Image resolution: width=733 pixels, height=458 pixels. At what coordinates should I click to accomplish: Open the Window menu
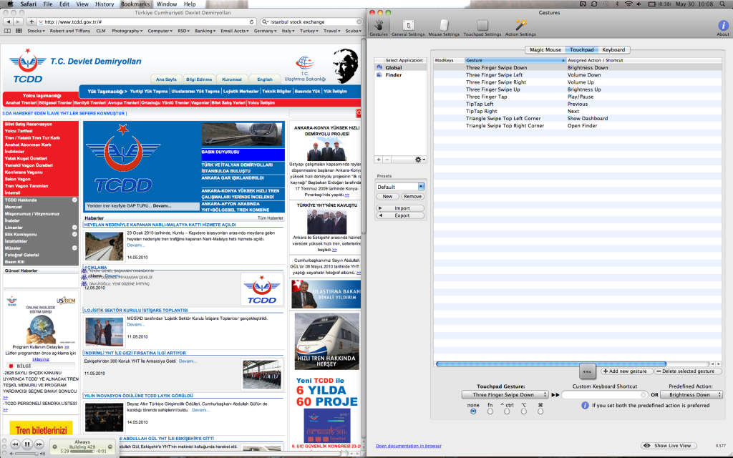[x=167, y=4]
